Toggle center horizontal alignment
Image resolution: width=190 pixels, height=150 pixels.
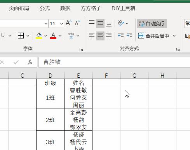[100, 36]
